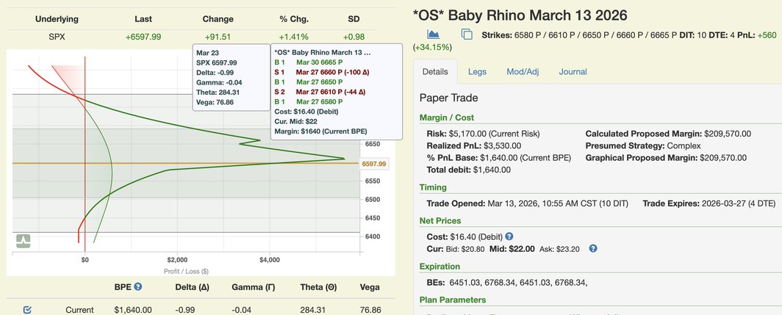Click the pulse chart icon in graph
Image resolution: width=782 pixels, height=315 pixels.
[x=23, y=241]
